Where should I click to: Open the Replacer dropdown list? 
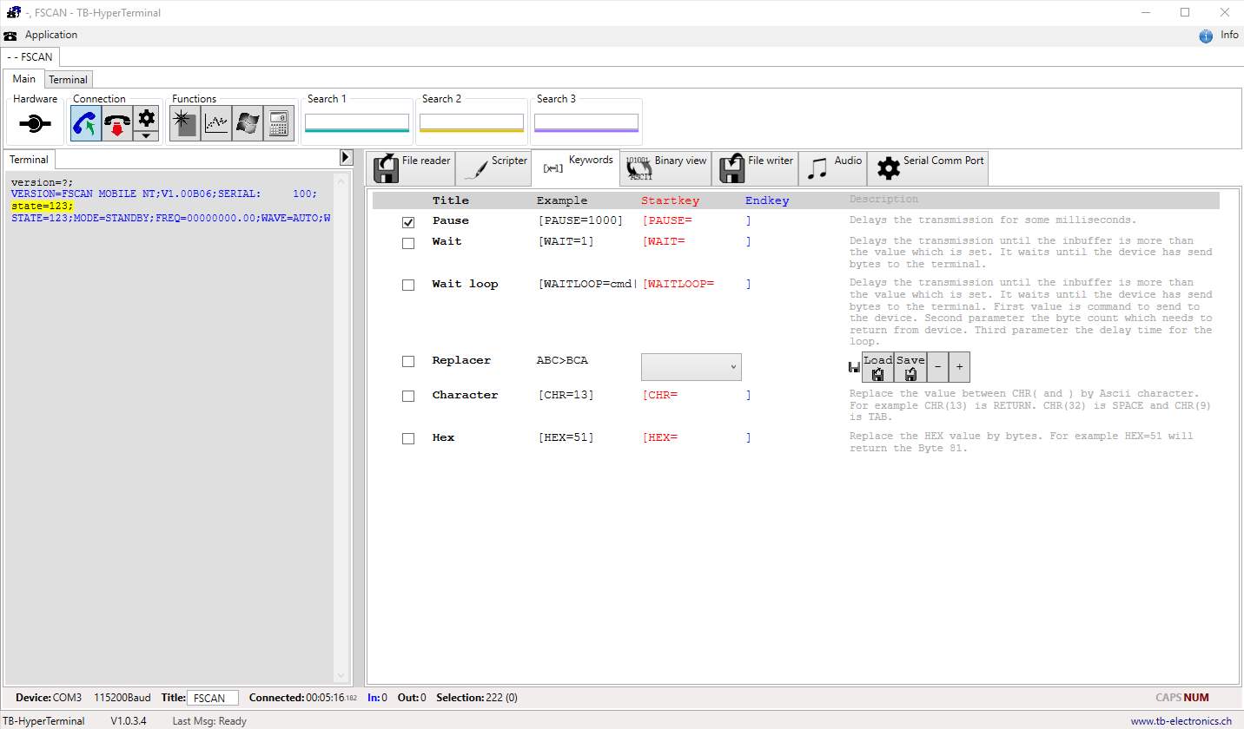click(691, 367)
